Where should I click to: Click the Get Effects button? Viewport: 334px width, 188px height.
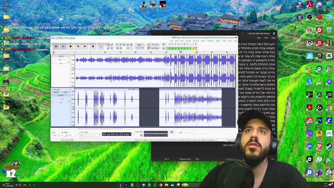point(153,48)
